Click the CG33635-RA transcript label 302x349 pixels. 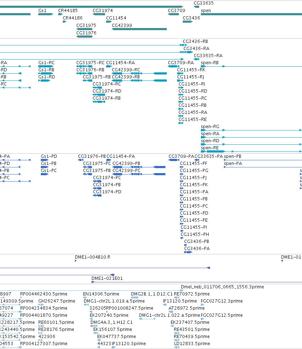point(208,56)
